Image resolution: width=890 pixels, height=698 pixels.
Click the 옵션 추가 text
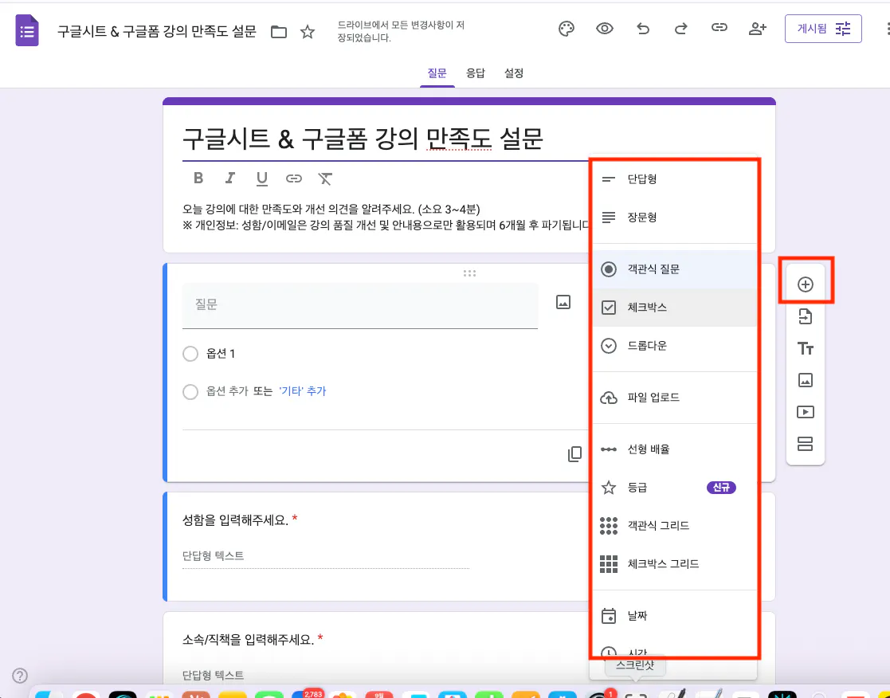tap(227, 391)
